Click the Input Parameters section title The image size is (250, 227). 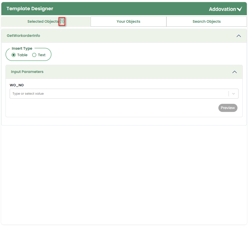(27, 72)
